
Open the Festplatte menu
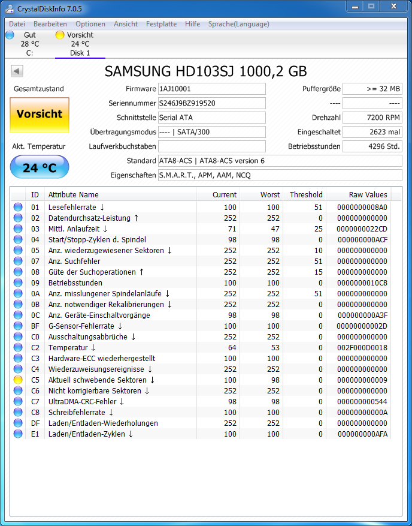point(162,24)
